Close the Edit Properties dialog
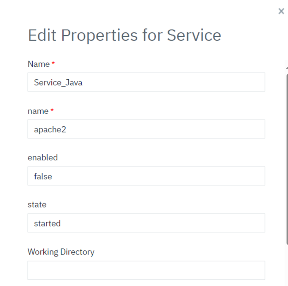 pos(281,11)
